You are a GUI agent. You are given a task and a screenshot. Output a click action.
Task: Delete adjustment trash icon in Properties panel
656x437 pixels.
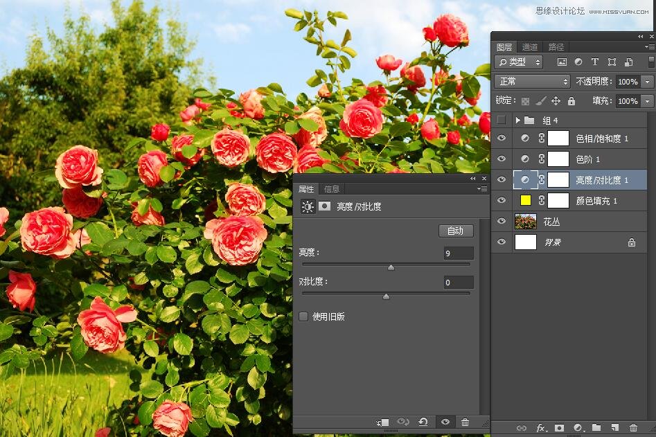pos(465,422)
